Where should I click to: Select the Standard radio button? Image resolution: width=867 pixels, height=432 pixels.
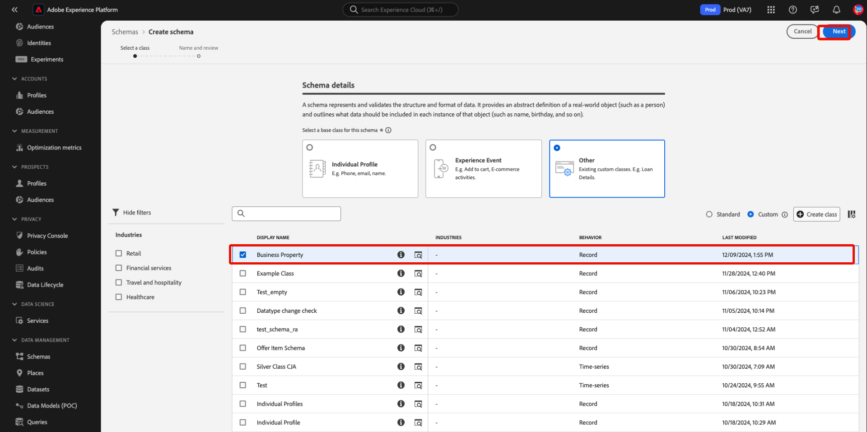click(x=709, y=214)
